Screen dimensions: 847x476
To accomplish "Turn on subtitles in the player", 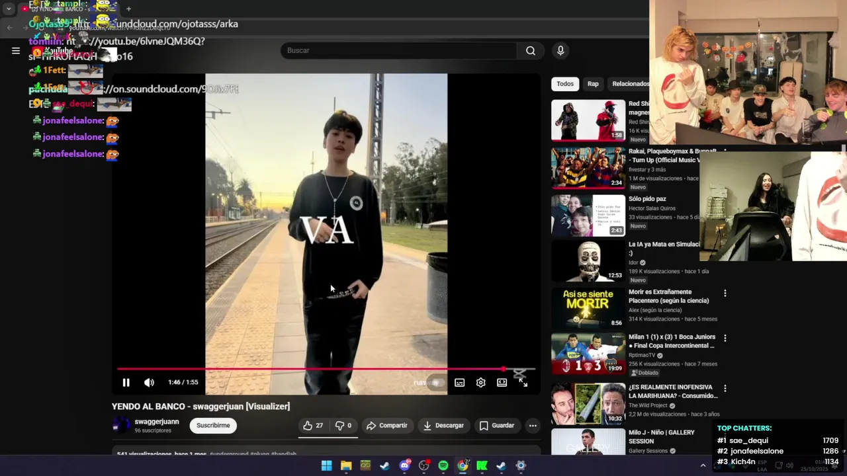I will point(459,383).
